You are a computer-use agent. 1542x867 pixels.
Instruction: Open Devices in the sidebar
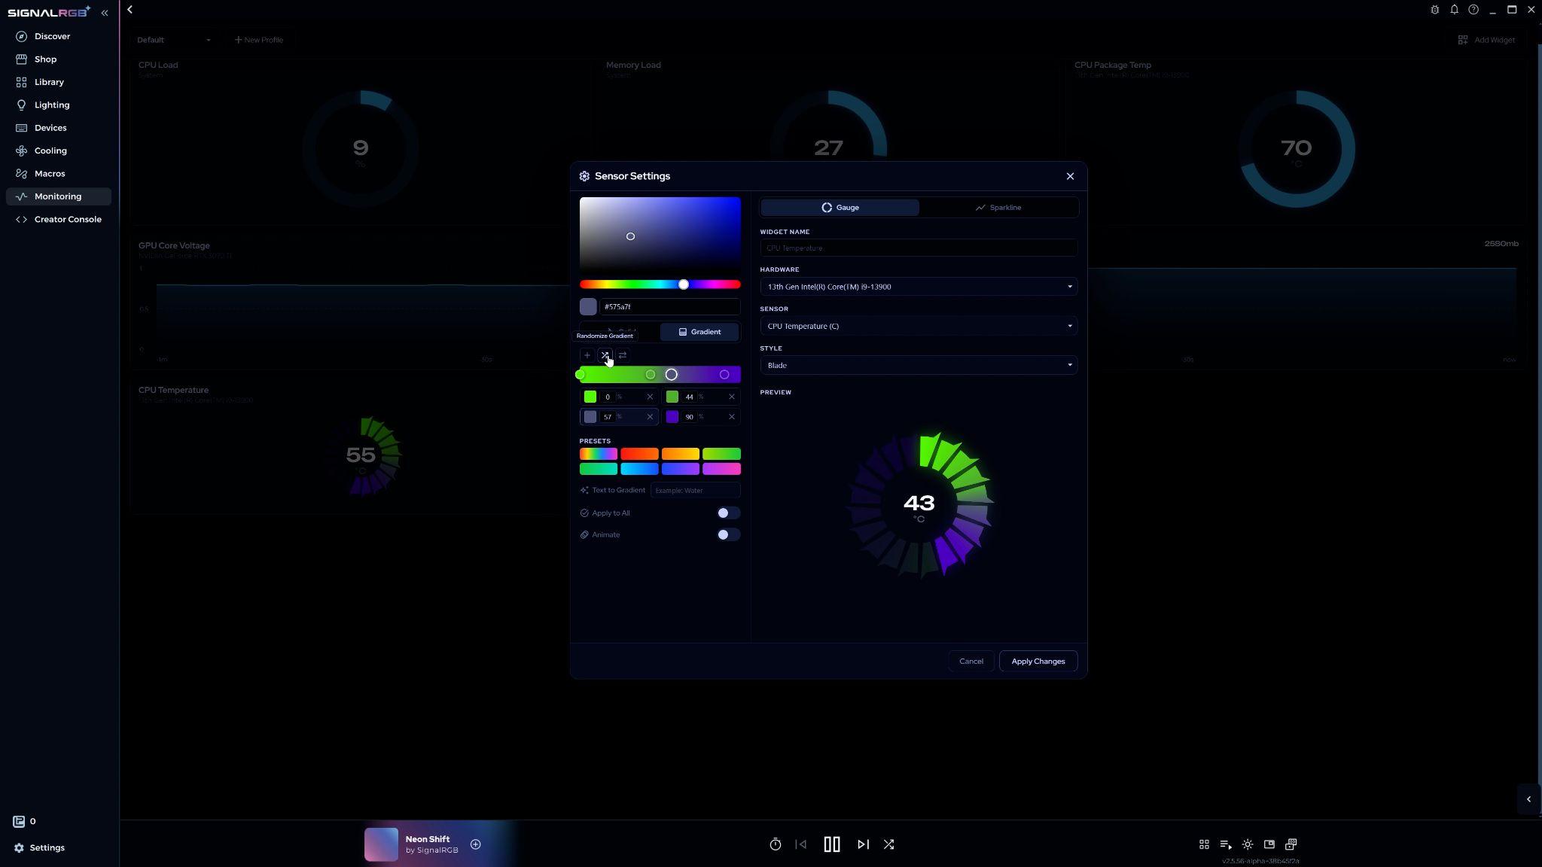[x=59, y=128]
